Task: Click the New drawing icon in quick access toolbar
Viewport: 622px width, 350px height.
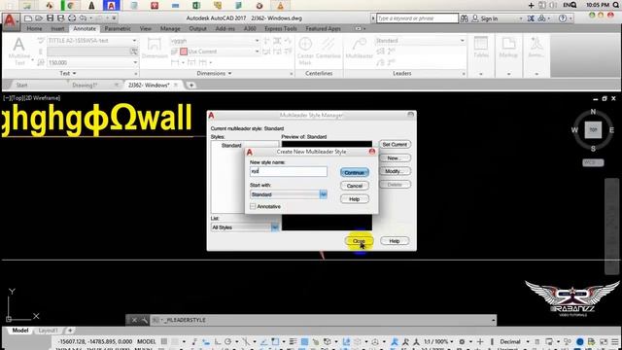Action: pos(28,18)
